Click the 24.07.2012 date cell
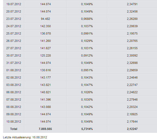 (14, 26)
